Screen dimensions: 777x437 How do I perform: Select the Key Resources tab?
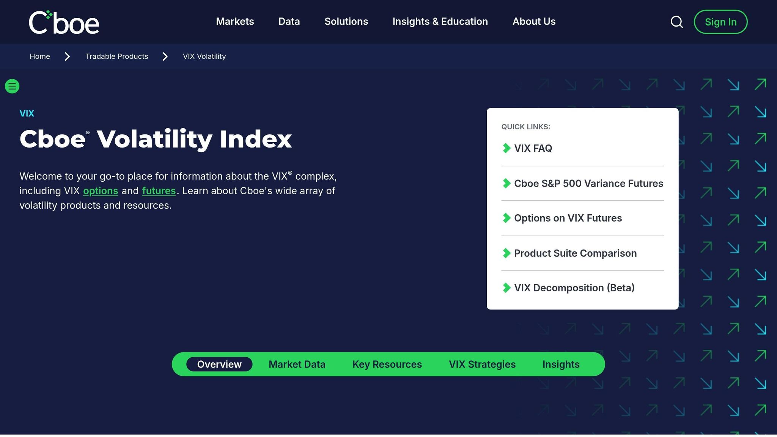(387, 364)
